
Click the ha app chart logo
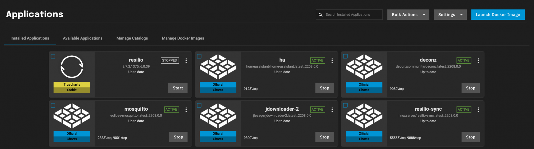coord(218,67)
